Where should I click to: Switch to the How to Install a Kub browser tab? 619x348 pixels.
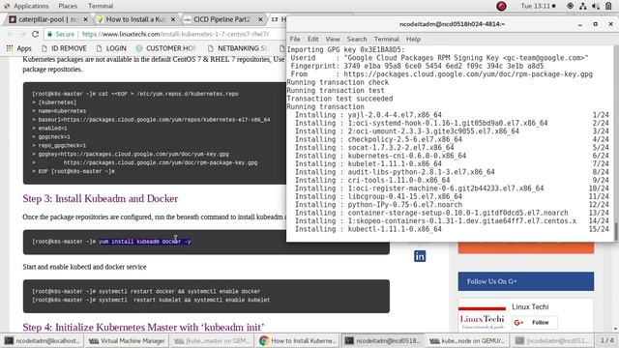[135, 19]
